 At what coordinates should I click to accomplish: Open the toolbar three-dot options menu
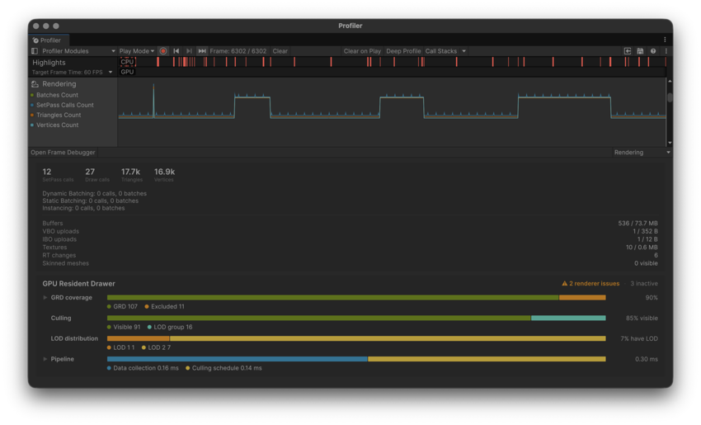coord(666,51)
